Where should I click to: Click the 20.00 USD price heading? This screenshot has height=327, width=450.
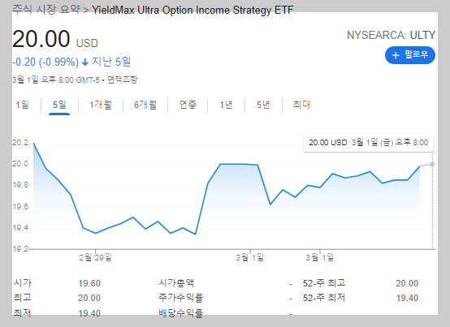click(55, 39)
